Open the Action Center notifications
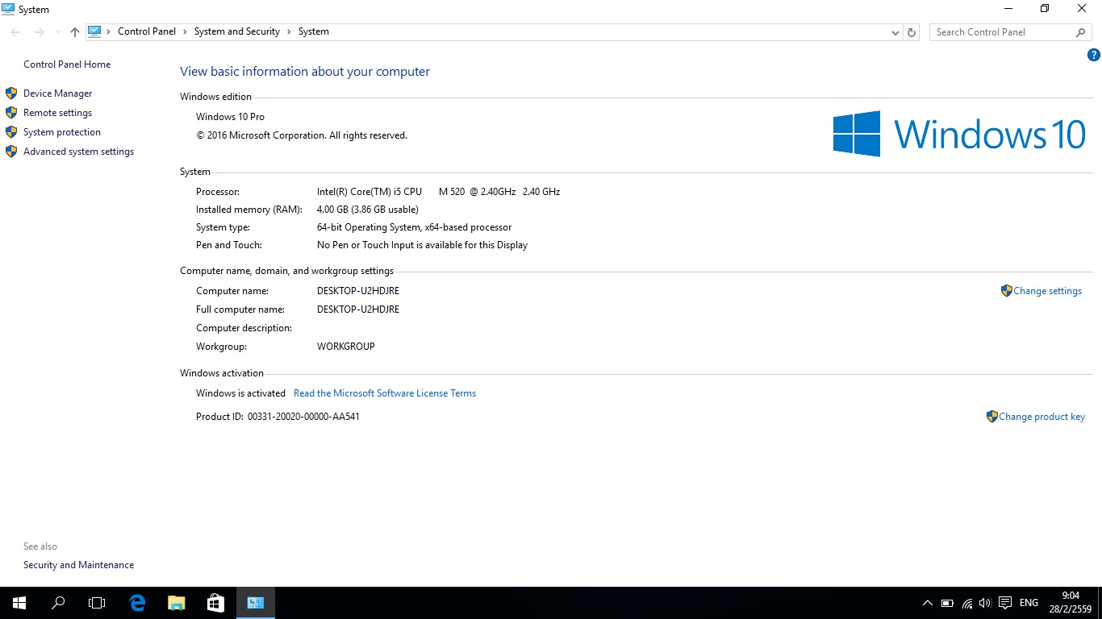Screen dimensions: 1102x619 [x=1005, y=603]
